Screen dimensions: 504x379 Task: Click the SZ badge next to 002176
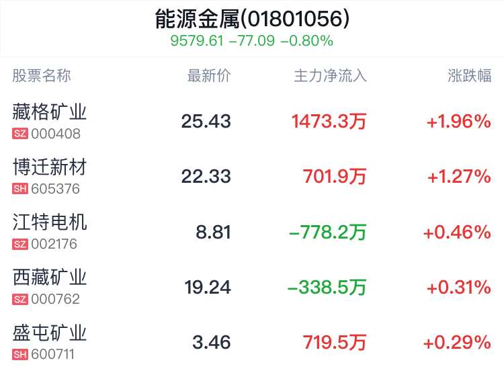[20, 244]
